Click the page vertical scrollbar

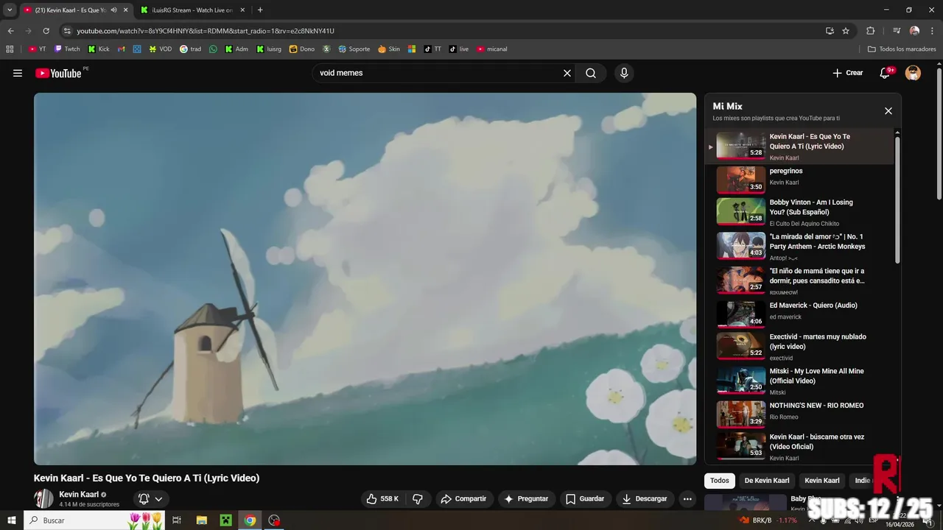[x=939, y=132]
